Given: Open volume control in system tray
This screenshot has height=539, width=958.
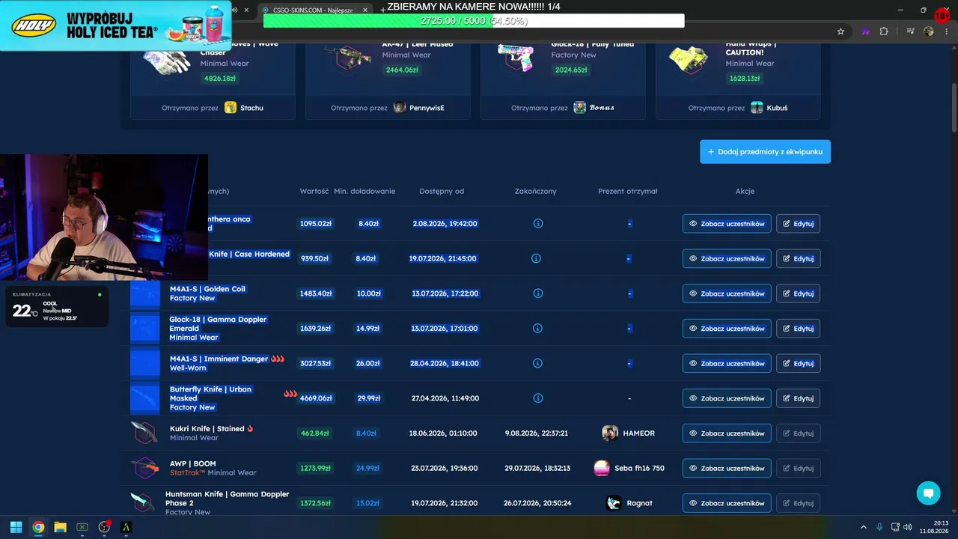Looking at the screenshot, I should 907,527.
